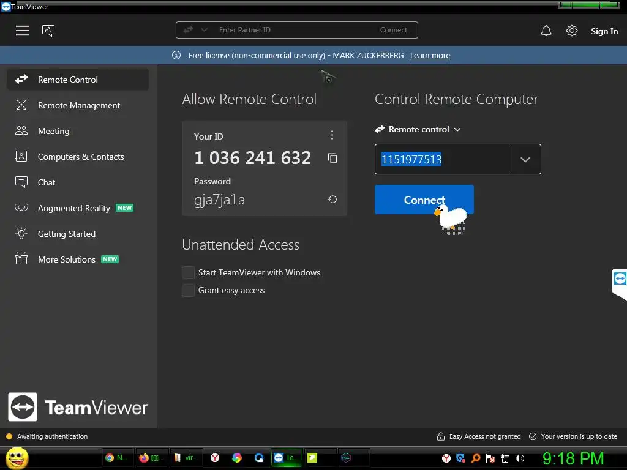Click the partner ID input field 1151977513
627x470 pixels.
[x=443, y=159]
